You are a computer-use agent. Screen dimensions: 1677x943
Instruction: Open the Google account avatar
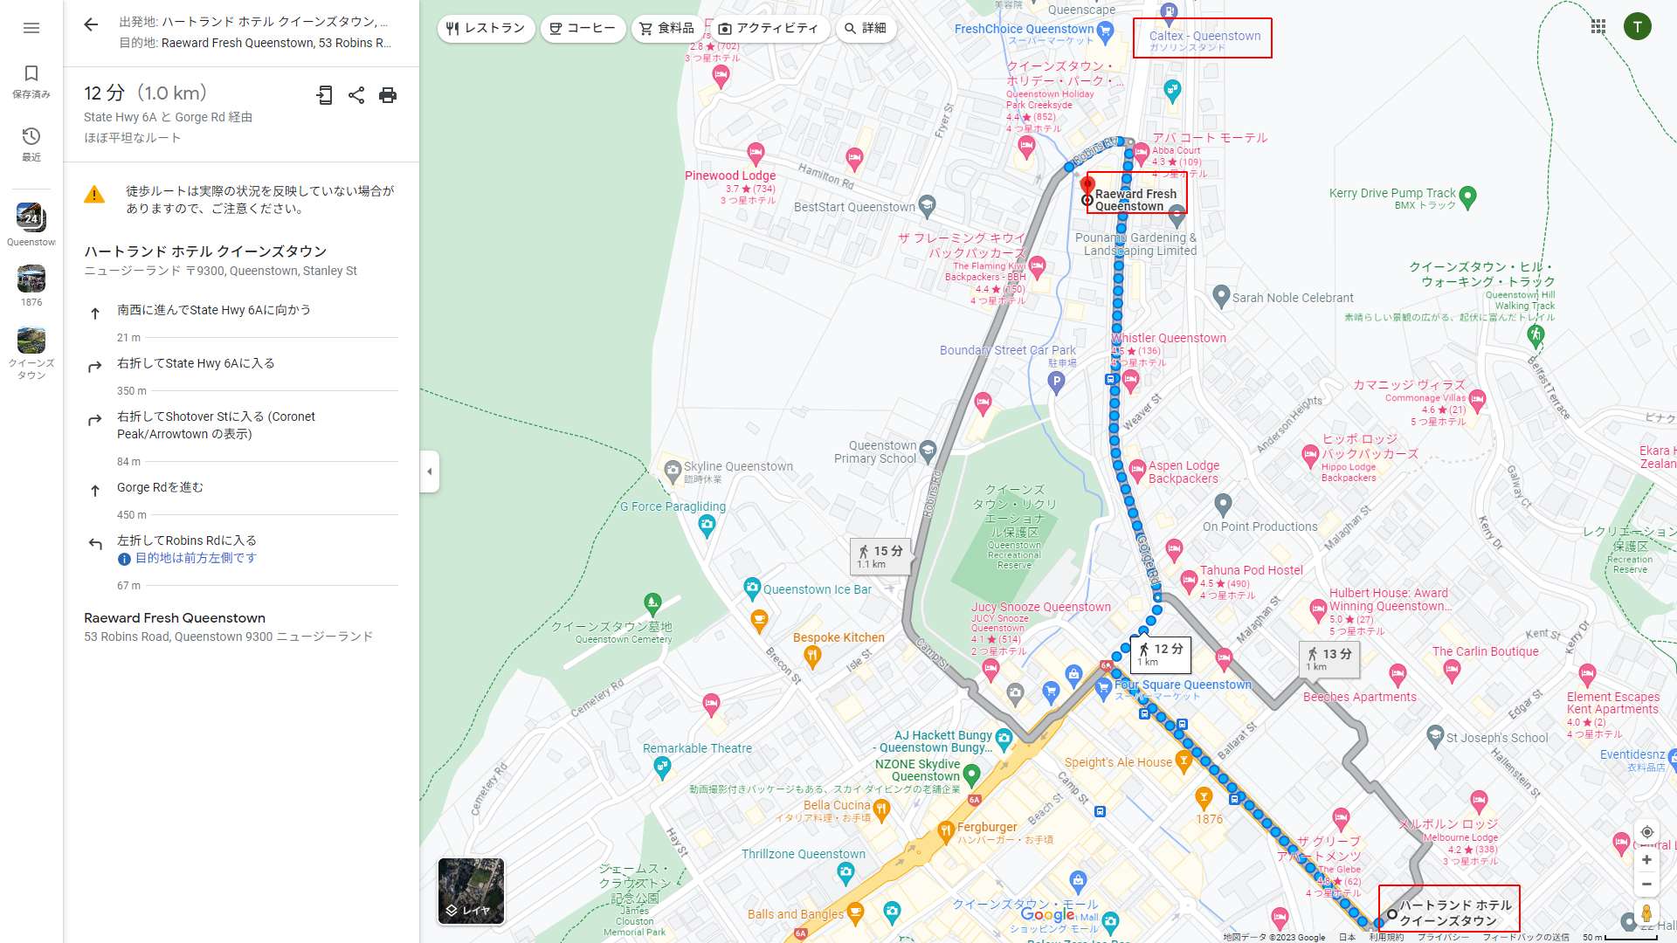click(x=1638, y=27)
